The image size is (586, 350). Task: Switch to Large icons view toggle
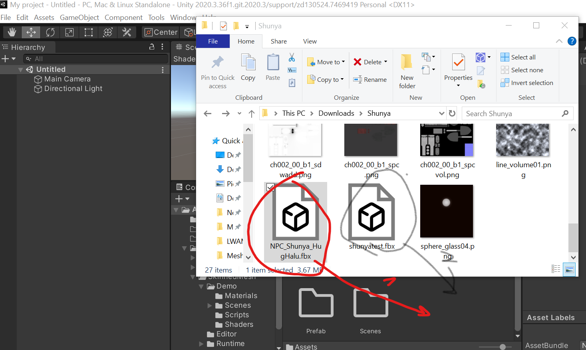(x=570, y=270)
